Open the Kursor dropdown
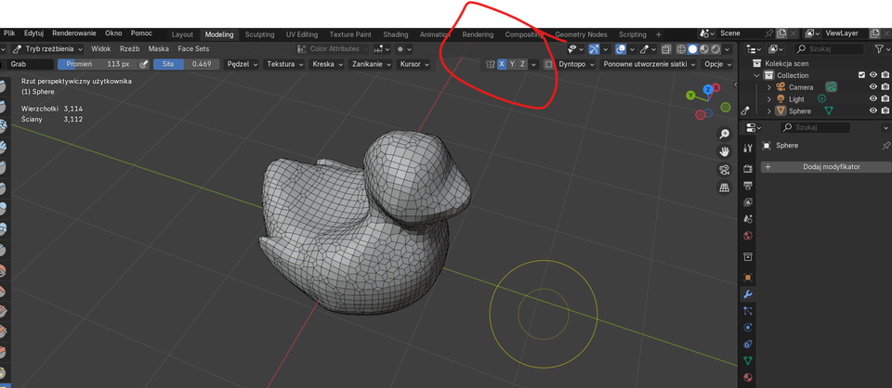Screen dimensions: 892x388 pyautogui.click(x=413, y=64)
